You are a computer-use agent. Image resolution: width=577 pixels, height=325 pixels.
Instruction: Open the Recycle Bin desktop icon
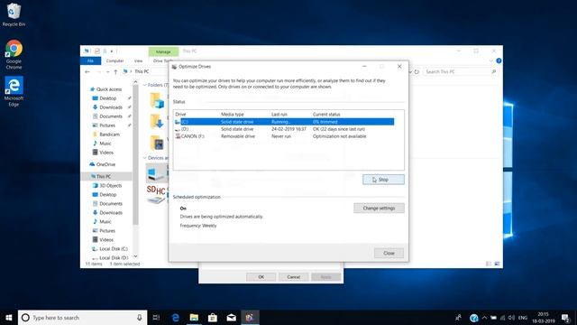pyautogui.click(x=14, y=14)
